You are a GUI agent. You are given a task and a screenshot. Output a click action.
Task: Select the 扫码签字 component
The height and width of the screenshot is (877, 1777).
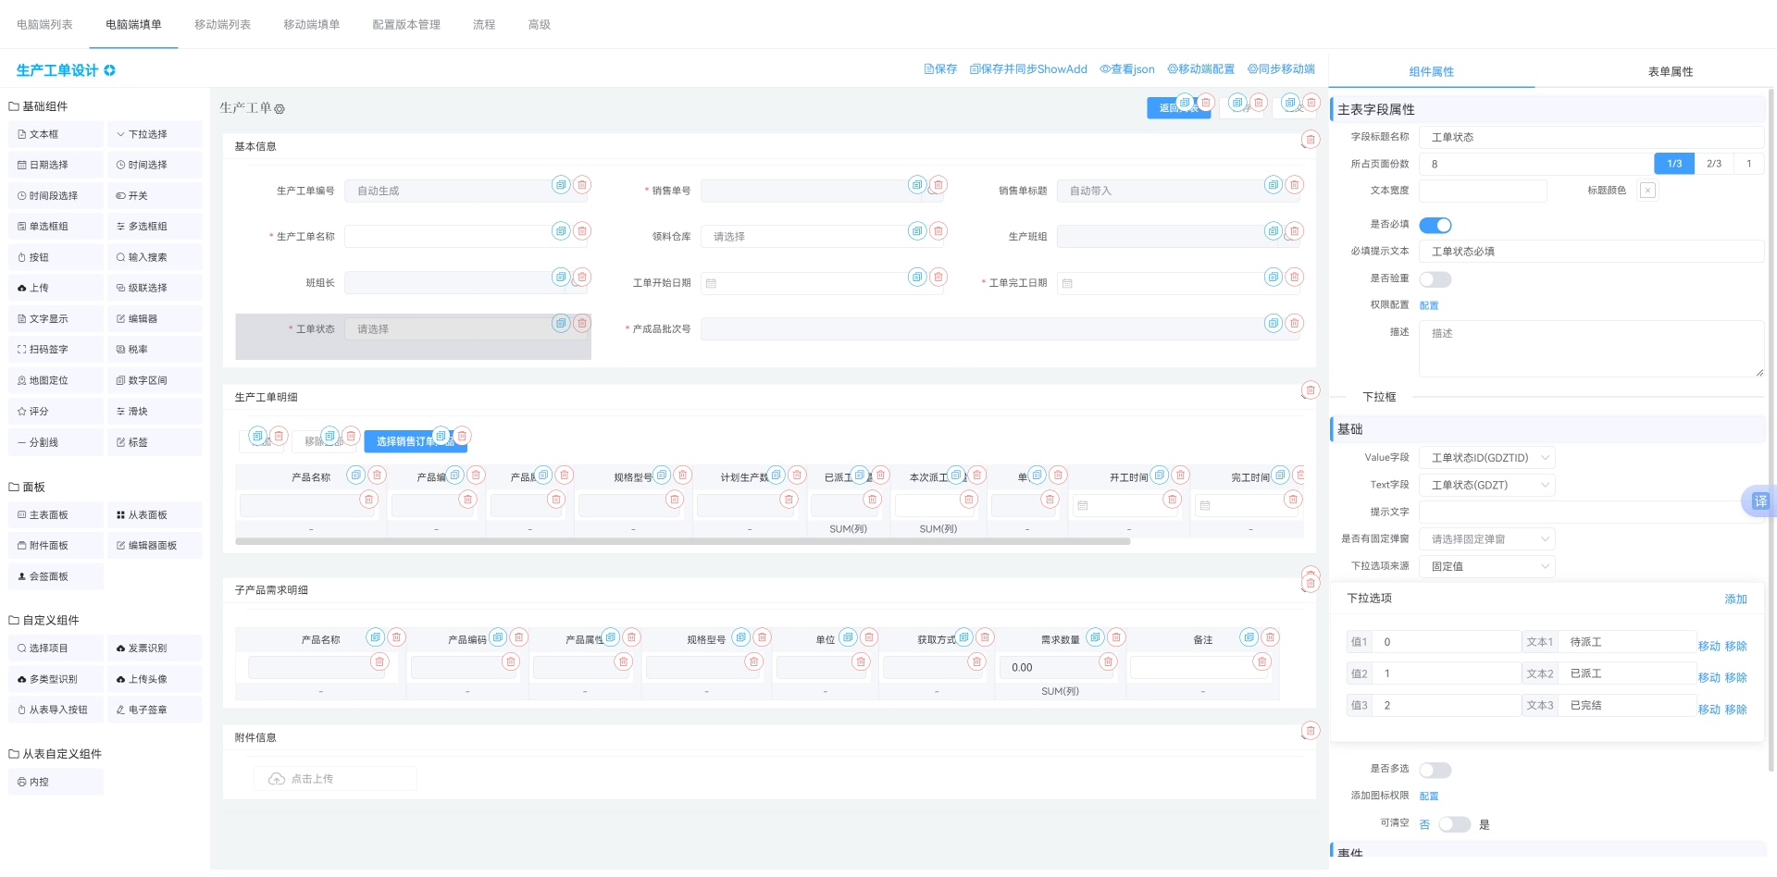coord(56,350)
